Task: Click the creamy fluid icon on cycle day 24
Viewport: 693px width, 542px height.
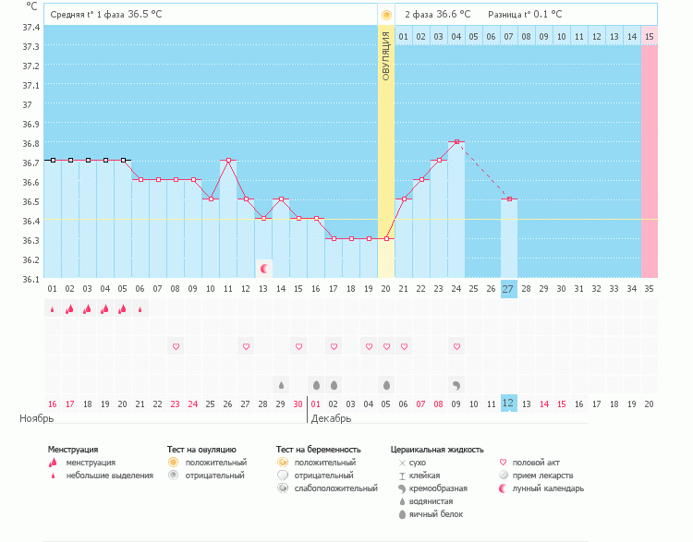Action: 456,384
